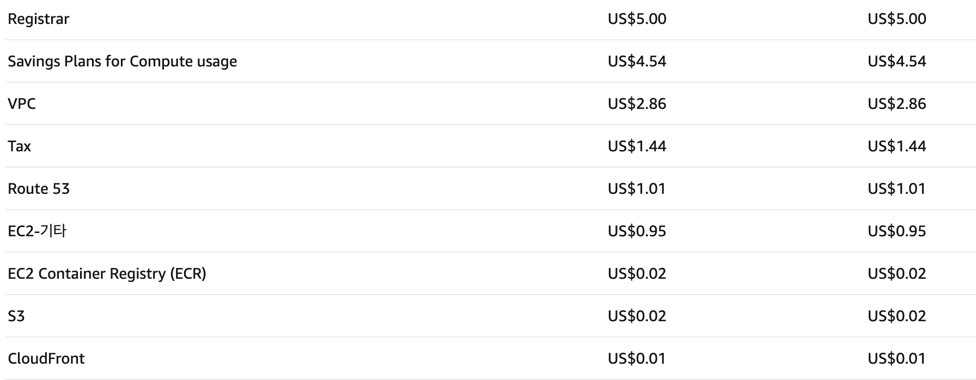Select the leftmost US$0.95 EC2-기타 amount
This screenshot has height=380, width=976.
[637, 231]
